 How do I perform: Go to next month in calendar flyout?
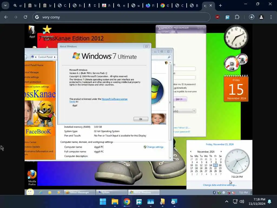pos(221,152)
